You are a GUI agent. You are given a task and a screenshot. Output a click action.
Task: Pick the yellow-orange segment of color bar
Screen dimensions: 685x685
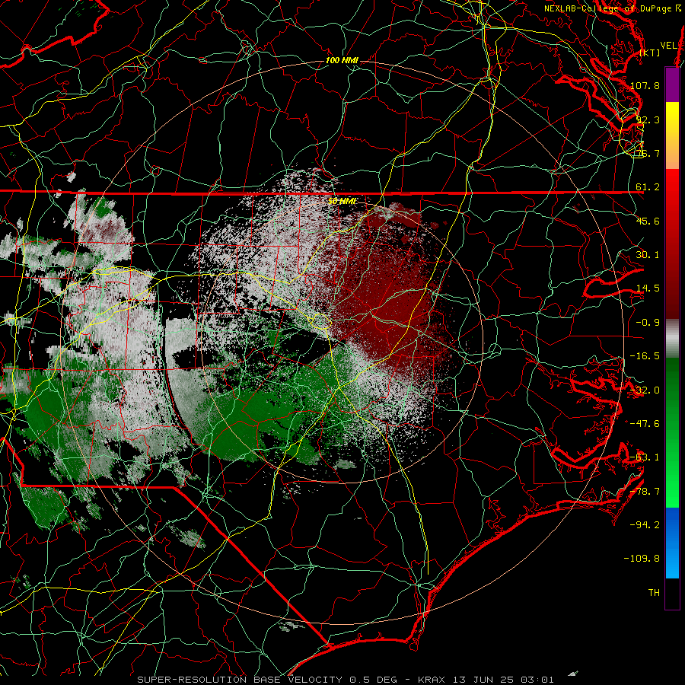point(672,135)
